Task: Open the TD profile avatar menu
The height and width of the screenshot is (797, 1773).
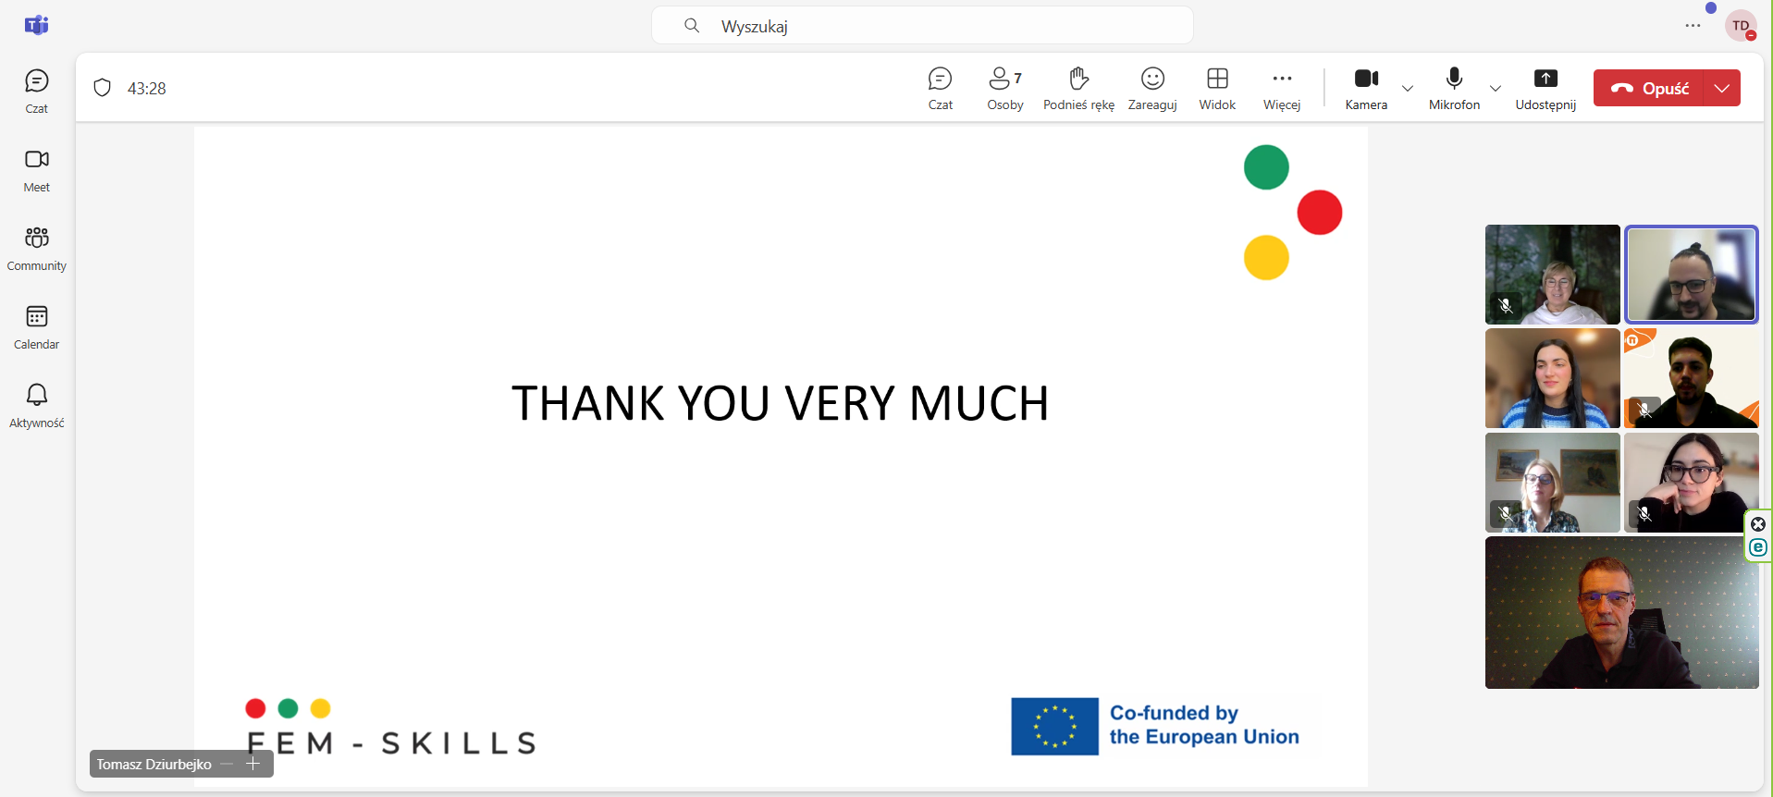Action: (1741, 26)
